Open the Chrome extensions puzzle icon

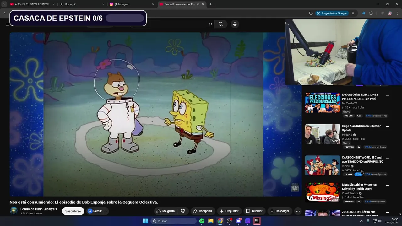pyautogui.click(x=371, y=13)
